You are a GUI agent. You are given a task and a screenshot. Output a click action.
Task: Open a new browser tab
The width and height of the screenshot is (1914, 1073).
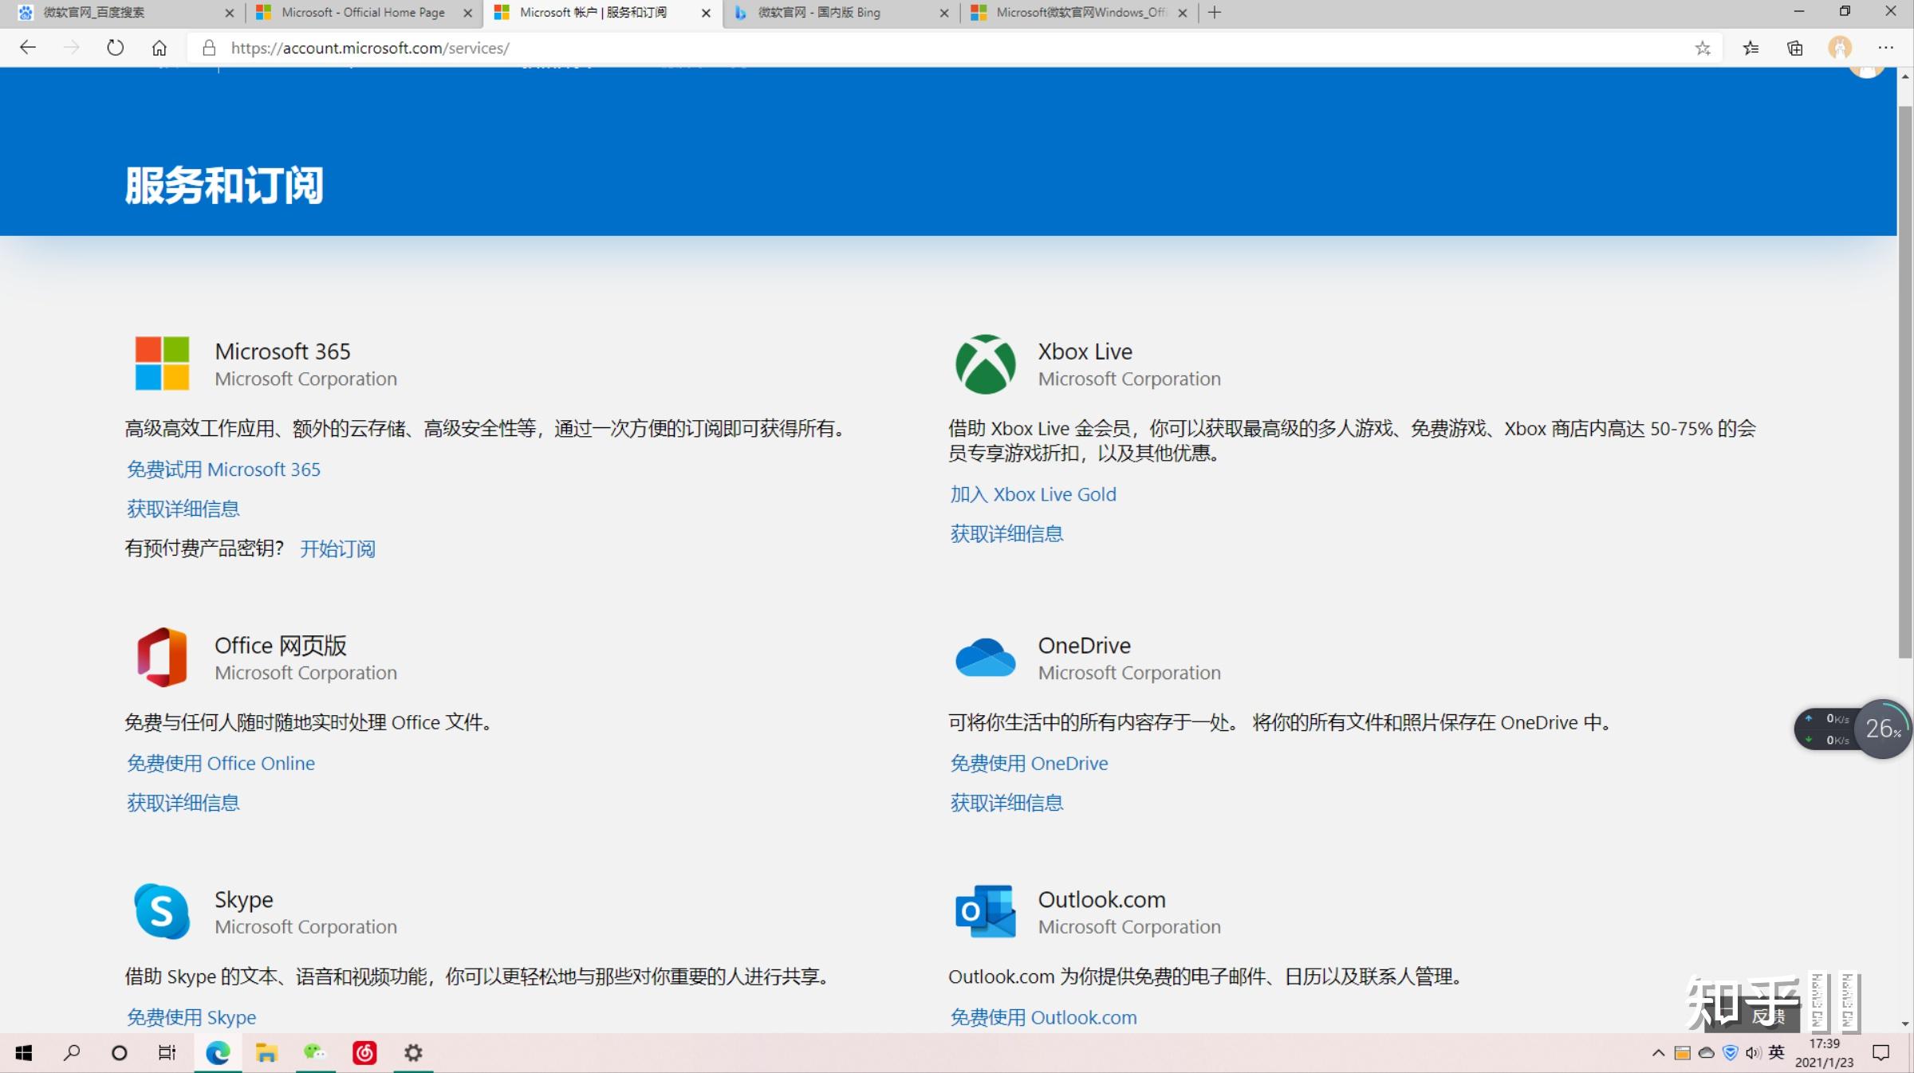point(1215,13)
